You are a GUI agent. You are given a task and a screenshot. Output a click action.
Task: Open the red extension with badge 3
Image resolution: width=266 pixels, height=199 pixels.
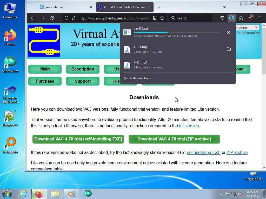pos(251,18)
